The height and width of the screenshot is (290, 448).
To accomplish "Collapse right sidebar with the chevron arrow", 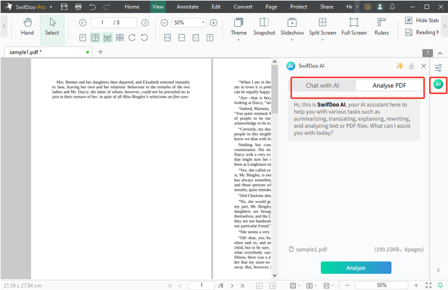I will coord(438,270).
